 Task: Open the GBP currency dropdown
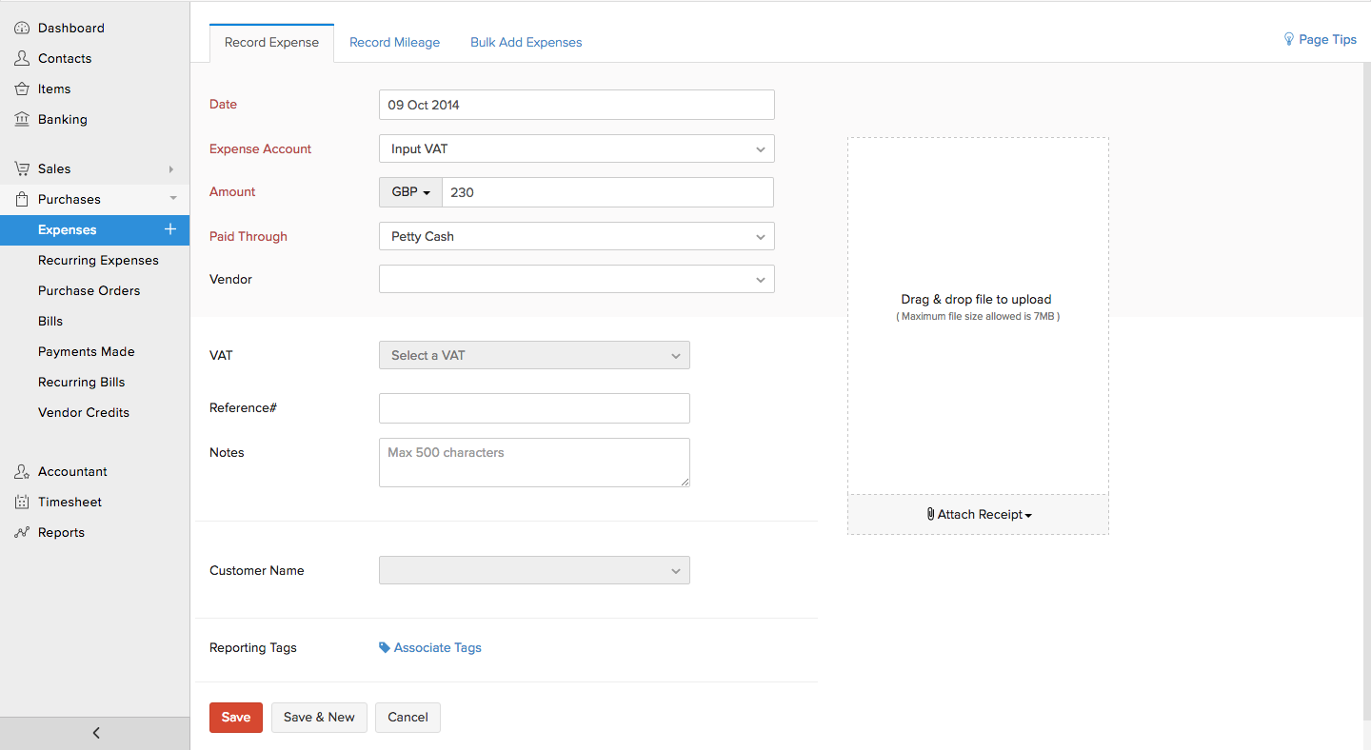click(x=410, y=192)
